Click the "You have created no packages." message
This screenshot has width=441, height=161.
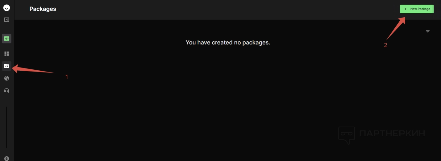pos(228,43)
